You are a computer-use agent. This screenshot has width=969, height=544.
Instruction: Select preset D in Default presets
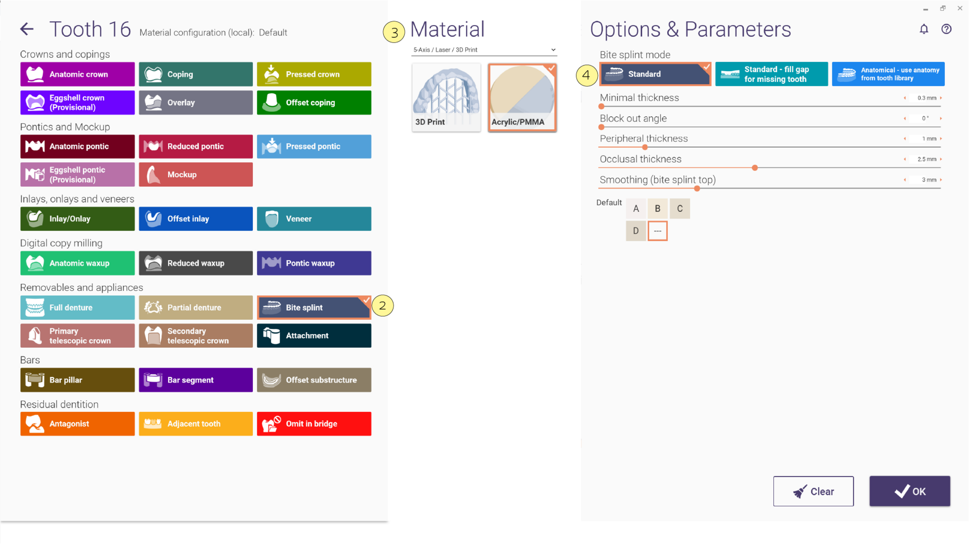[x=636, y=231]
